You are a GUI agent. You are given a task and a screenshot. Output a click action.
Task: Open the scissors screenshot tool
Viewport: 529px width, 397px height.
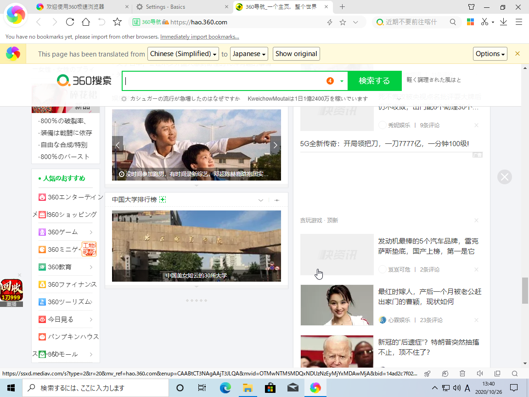click(484, 22)
